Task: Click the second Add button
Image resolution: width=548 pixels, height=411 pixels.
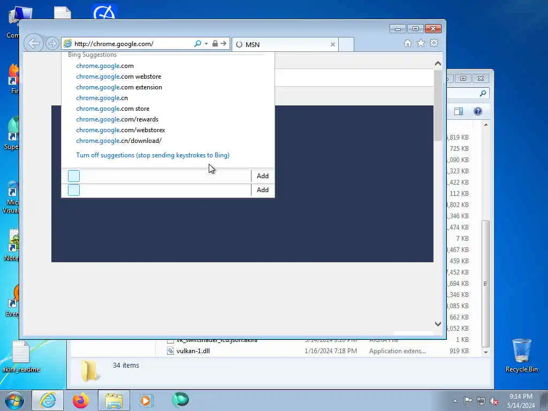Action: pos(263,190)
